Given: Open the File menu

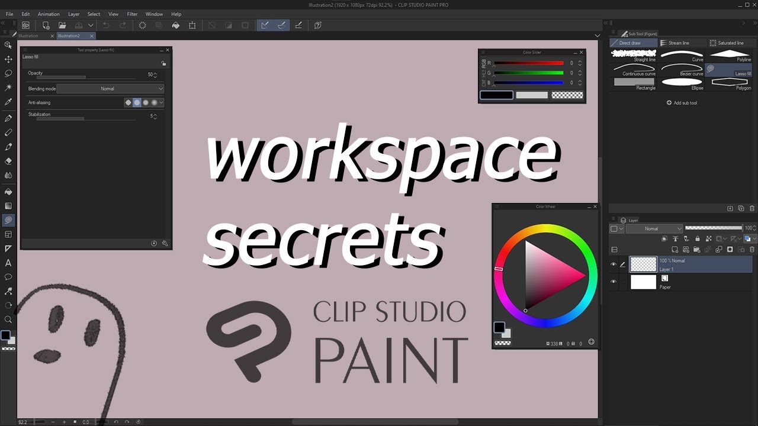Looking at the screenshot, I should point(9,14).
